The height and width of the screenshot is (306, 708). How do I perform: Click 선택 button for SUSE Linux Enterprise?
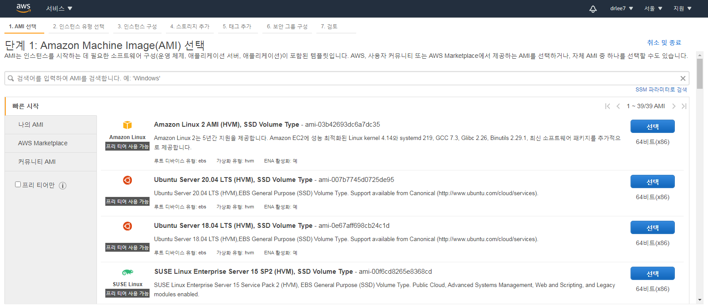[653, 273]
